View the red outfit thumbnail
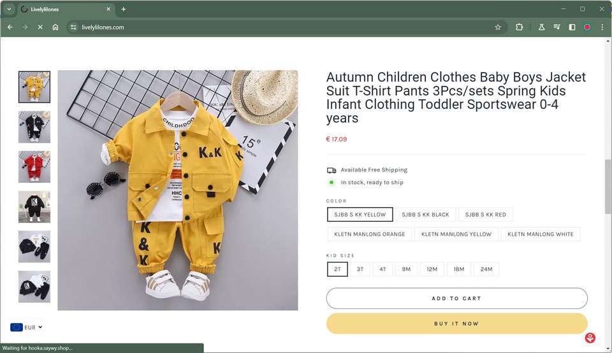612x353 pixels. [x=34, y=166]
